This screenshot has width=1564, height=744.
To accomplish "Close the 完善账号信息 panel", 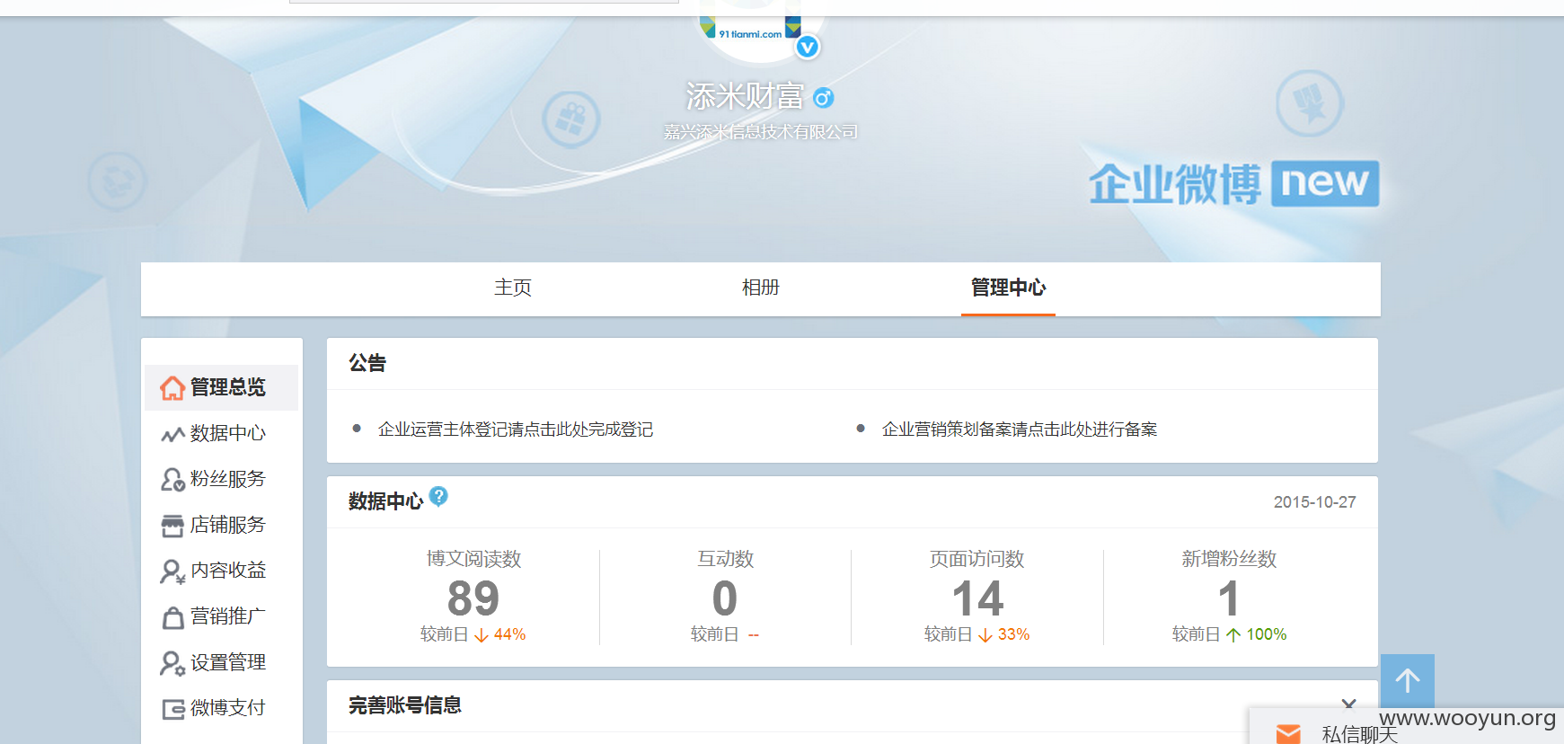I will click(1348, 705).
